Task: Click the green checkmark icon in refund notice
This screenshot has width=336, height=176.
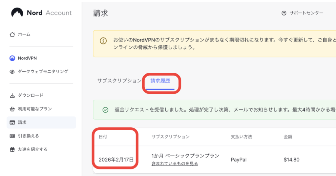Action: tap(105, 110)
